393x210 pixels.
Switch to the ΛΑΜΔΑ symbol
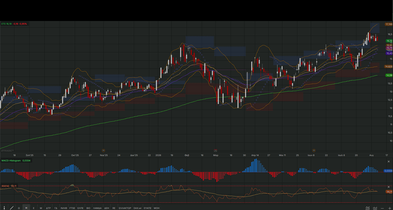pyautogui.click(x=97, y=208)
